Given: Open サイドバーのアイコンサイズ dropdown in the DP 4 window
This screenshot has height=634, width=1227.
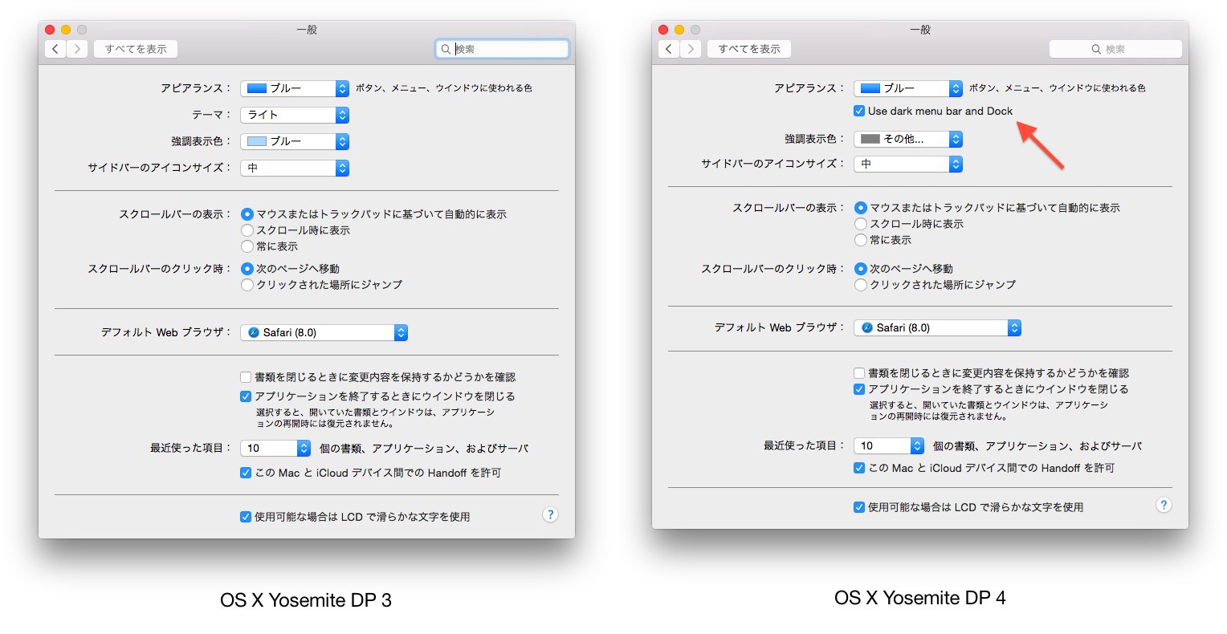Looking at the screenshot, I should pos(908,164).
